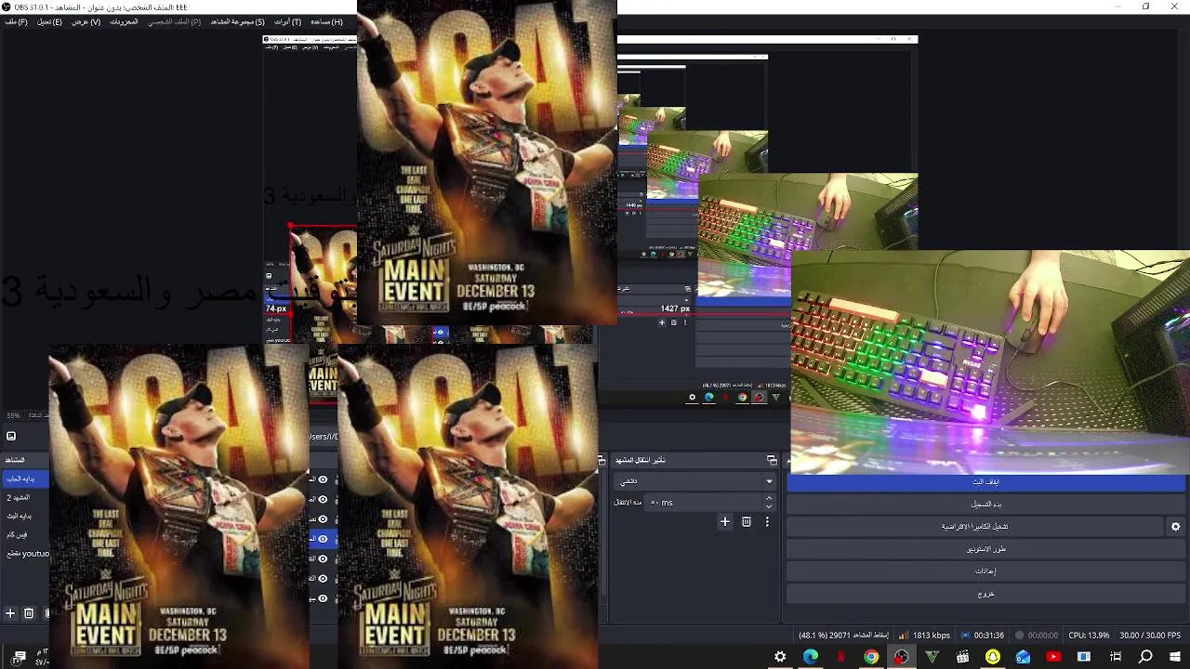Image resolution: width=1190 pixels, height=669 pixels.
Task: Open Google Chrome from the taskbar
Action: pyautogui.click(x=871, y=657)
